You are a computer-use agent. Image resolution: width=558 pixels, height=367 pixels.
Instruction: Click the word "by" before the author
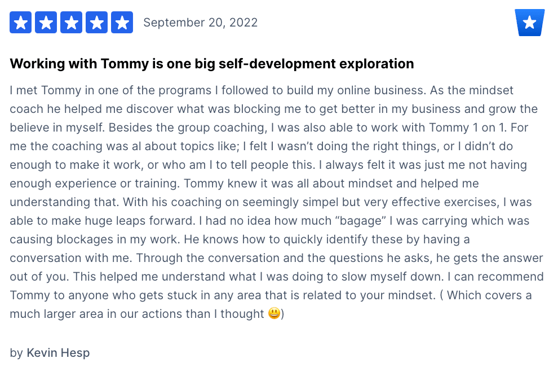point(16,353)
